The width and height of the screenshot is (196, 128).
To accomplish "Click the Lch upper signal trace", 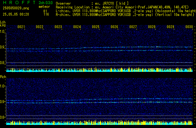I will pos(99,48).
